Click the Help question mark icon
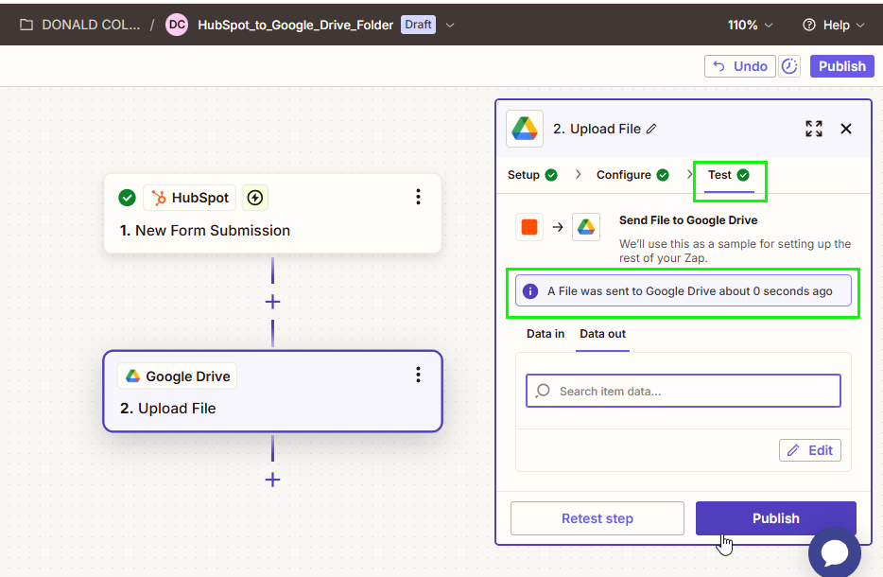Viewport: 883px width, 577px height. pos(809,25)
